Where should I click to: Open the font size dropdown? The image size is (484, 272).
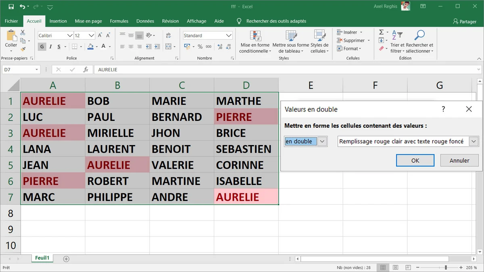[x=92, y=35]
